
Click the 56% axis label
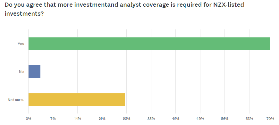click(x=225, y=119)
